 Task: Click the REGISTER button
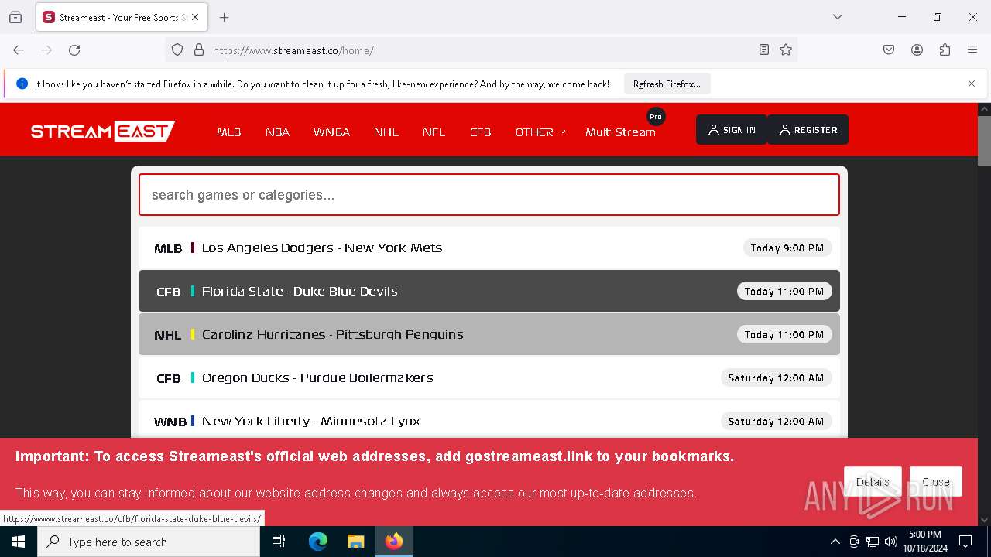tap(808, 130)
